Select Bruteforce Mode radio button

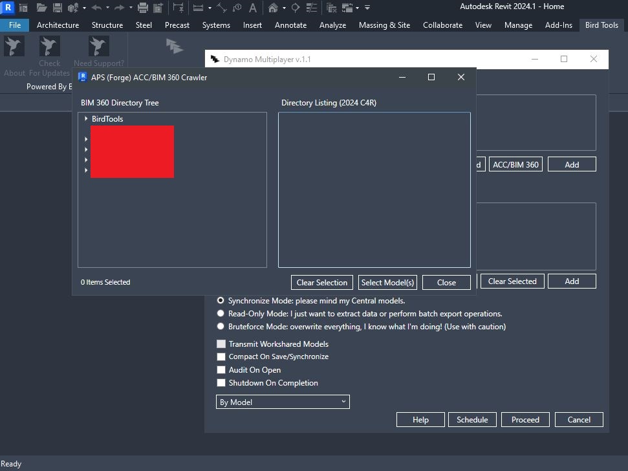221,326
